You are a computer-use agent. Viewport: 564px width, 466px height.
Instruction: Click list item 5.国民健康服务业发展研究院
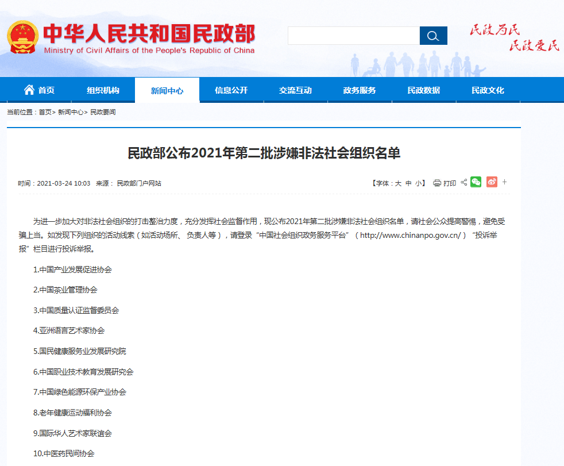(79, 351)
